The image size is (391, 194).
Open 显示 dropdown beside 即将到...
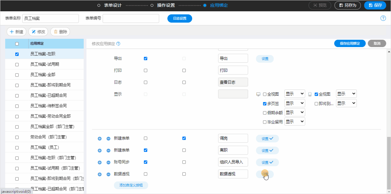[x=346, y=103]
